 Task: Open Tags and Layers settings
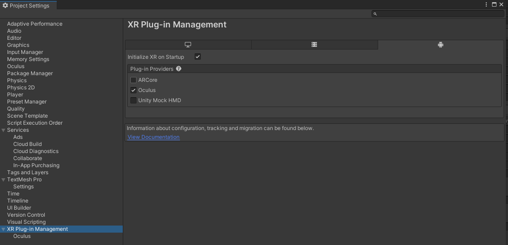27,172
